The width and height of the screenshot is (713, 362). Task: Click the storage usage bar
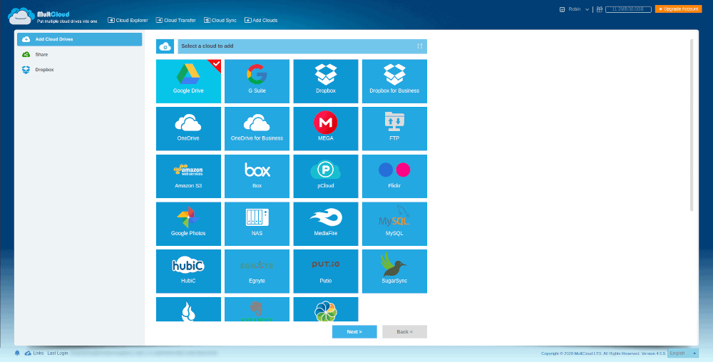click(628, 9)
